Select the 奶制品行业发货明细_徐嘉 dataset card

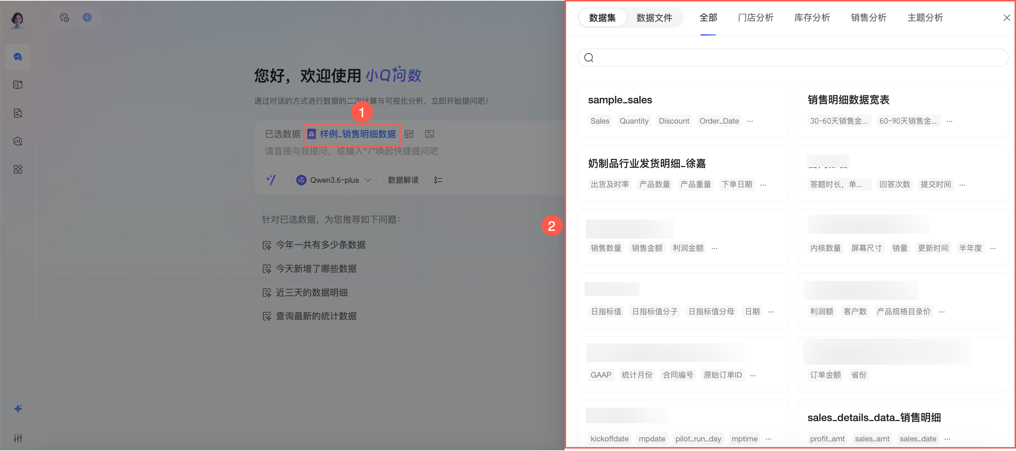point(683,174)
